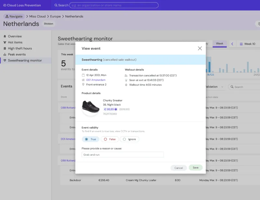Viewport: 260px width, 200px height.
Task: Open the 001 Amsterdam store link in dialog
Action: pyautogui.click(x=96, y=80)
